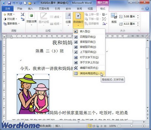Click the vertical scrollbar up arrow
The image size is (151, 130).
tap(147, 41)
